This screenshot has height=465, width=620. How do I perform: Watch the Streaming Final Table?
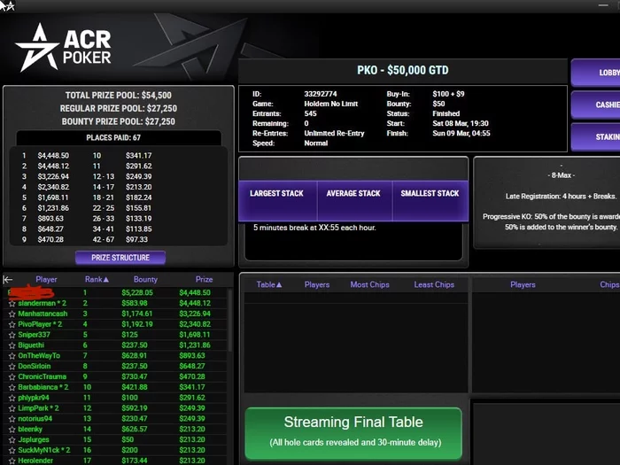tap(353, 433)
